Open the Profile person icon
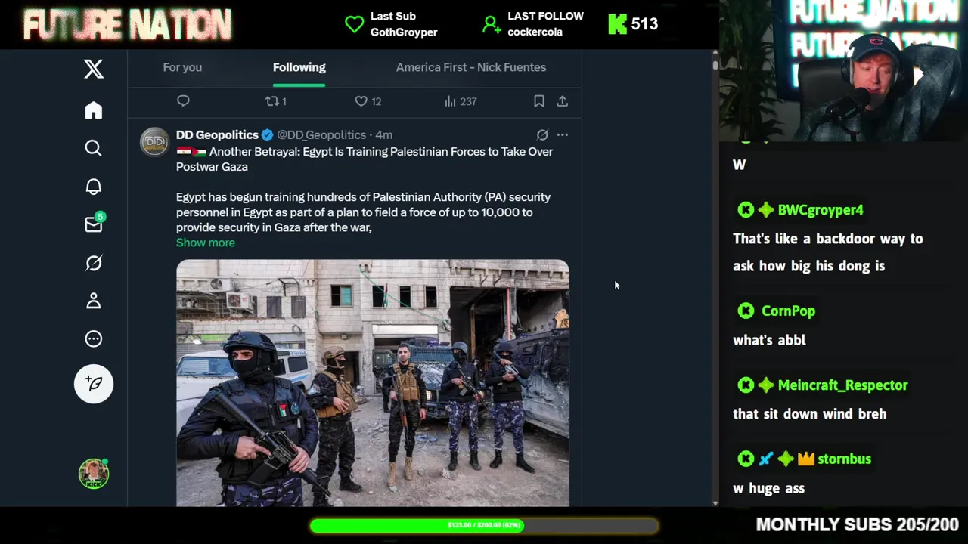Viewport: 968px width, 544px height. pyautogui.click(x=94, y=301)
